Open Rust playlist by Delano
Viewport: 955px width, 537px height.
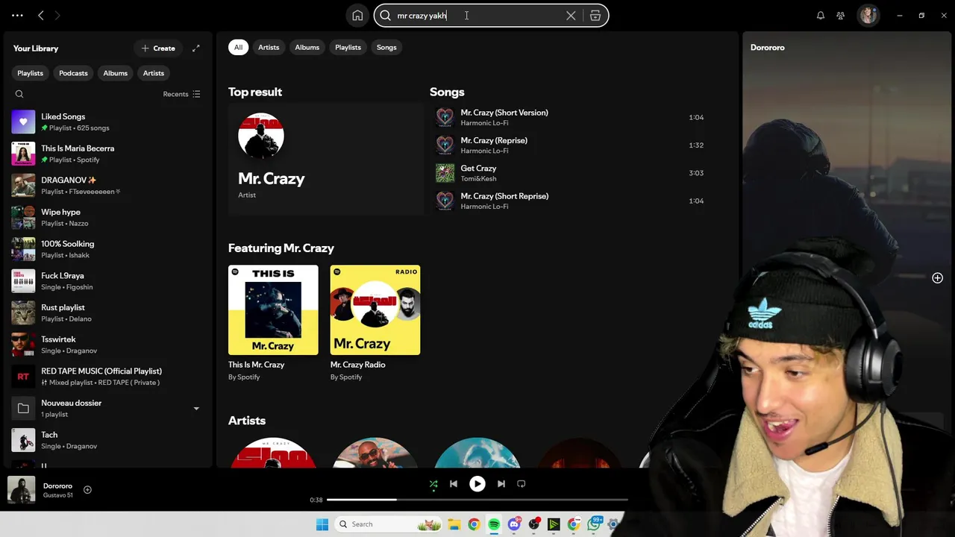108,313
